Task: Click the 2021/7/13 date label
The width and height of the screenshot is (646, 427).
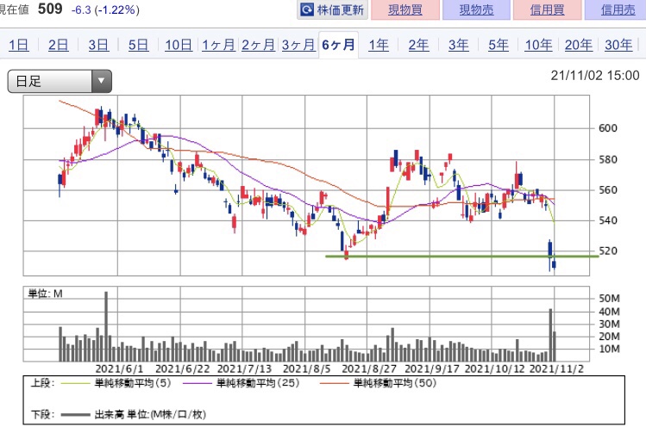Action: pyautogui.click(x=245, y=368)
